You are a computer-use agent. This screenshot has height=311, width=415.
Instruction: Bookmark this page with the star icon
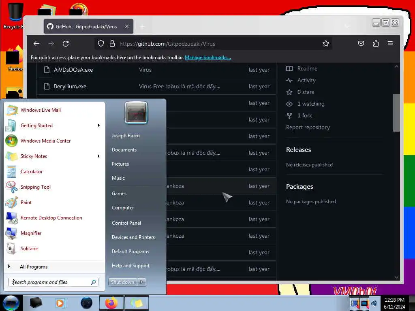pyautogui.click(x=326, y=44)
